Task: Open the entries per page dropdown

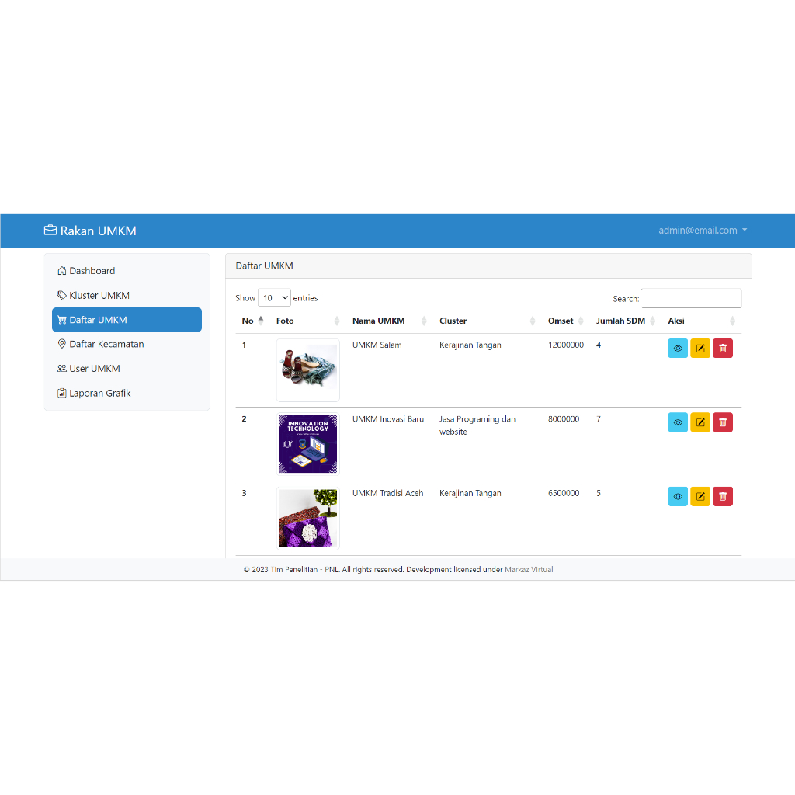Action: point(274,298)
